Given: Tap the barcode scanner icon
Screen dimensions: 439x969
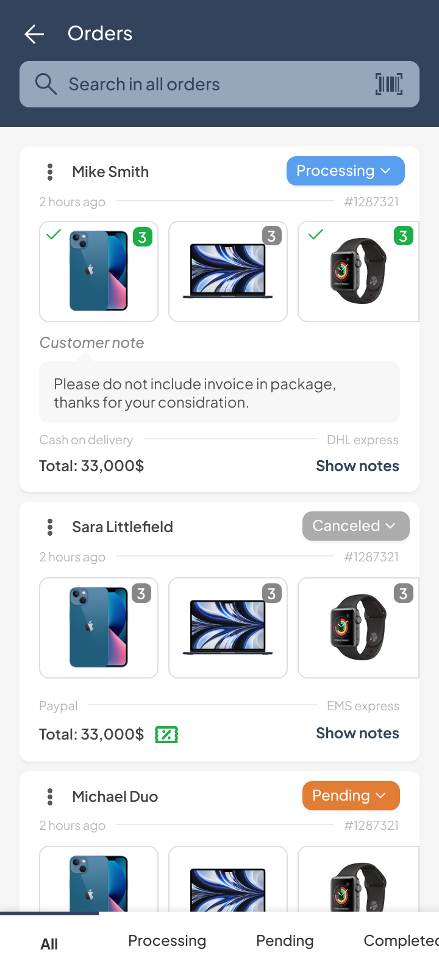Looking at the screenshot, I should (389, 84).
